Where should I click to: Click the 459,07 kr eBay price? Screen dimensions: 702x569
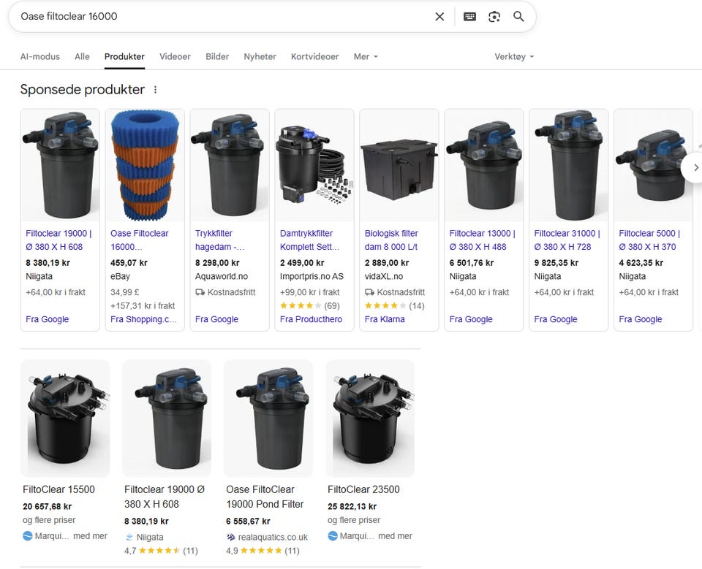click(x=129, y=263)
